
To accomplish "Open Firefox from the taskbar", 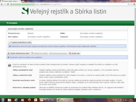I will pyautogui.click(x=29, y=100).
